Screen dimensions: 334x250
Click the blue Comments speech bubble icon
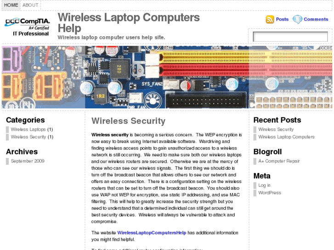click(x=297, y=19)
